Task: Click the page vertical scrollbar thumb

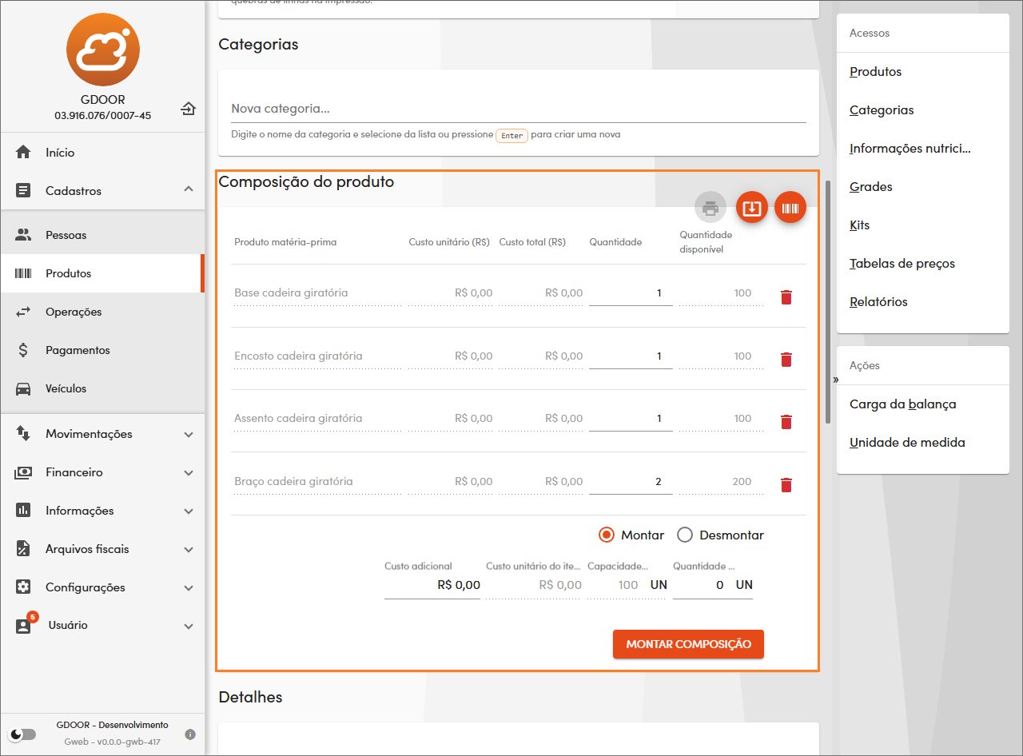Action: click(x=828, y=300)
